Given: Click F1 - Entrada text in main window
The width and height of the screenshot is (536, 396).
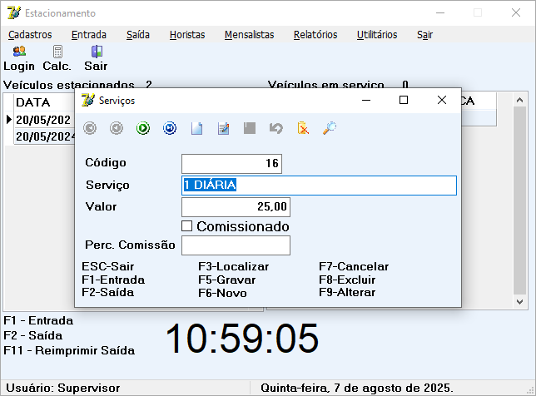Looking at the screenshot, I should (38, 320).
